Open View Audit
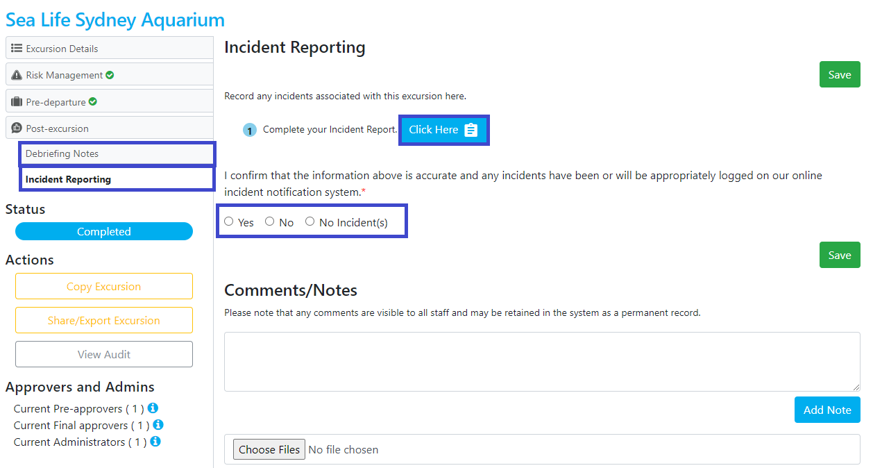Viewport: 873px width, 468px height. click(104, 354)
